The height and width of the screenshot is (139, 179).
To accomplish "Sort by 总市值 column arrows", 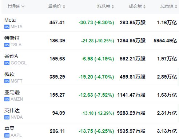I will (176, 7).
